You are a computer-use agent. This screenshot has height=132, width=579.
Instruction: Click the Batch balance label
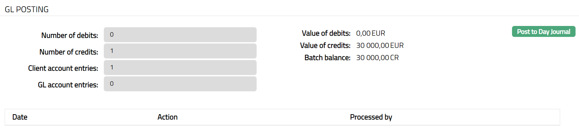[x=327, y=58]
